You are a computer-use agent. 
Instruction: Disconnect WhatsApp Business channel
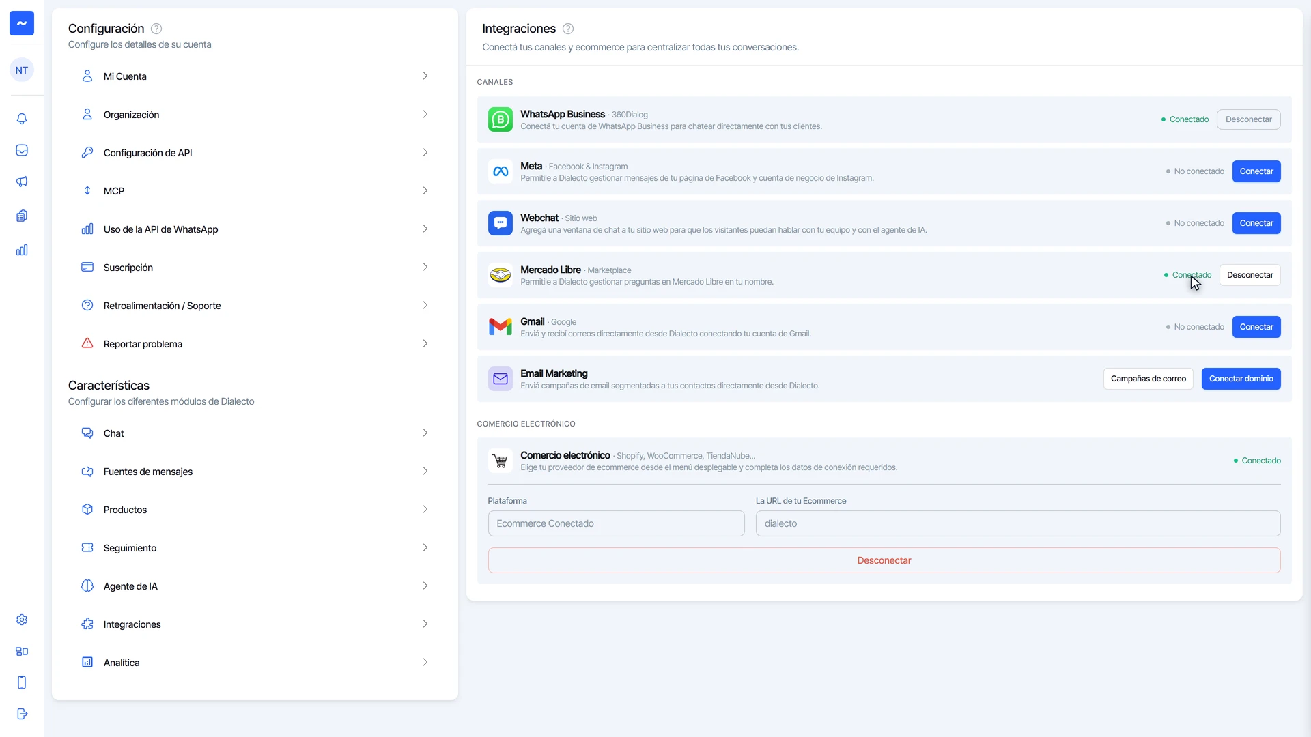1248,119
